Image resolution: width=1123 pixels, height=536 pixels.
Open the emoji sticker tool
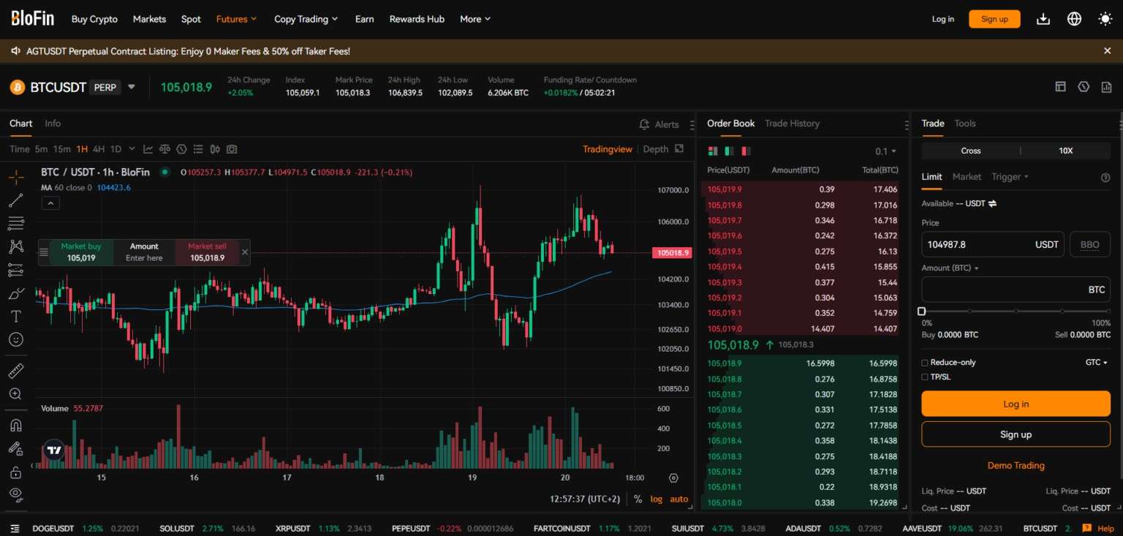point(16,339)
